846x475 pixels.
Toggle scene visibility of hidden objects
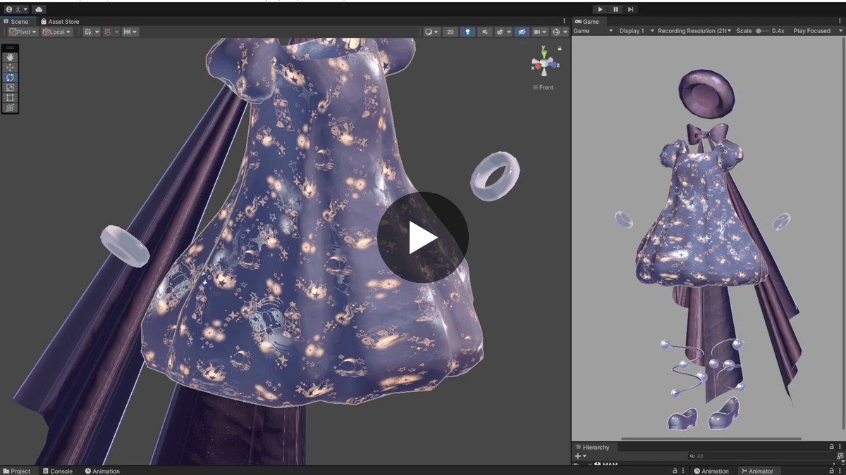[522, 32]
